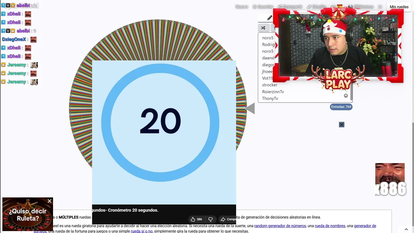Open the random generador de números link
414x233 pixels.
(x=280, y=226)
